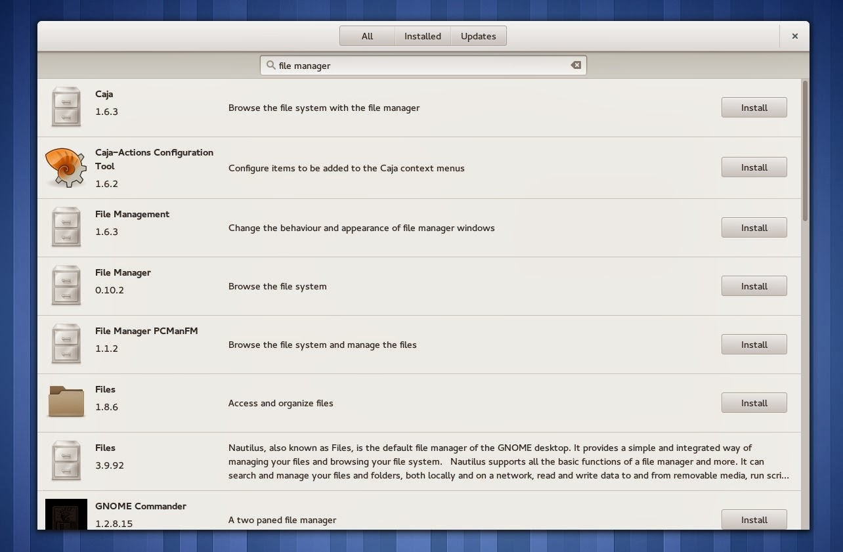Screen dimensions: 843x552
Task: Click 'Browse the file system and manage the files'
Action: pyautogui.click(x=322, y=345)
